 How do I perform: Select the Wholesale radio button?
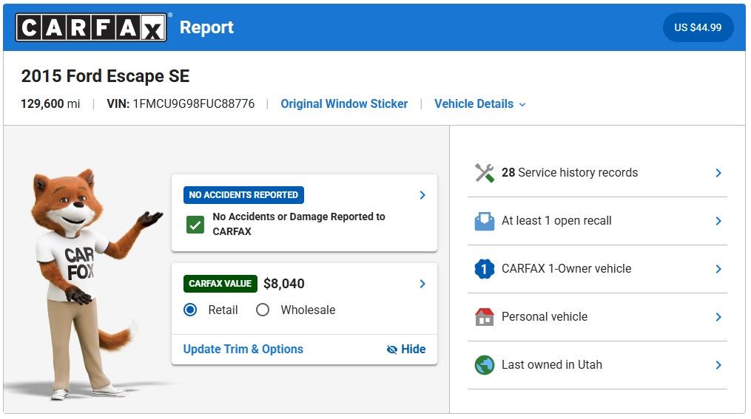[x=263, y=310]
